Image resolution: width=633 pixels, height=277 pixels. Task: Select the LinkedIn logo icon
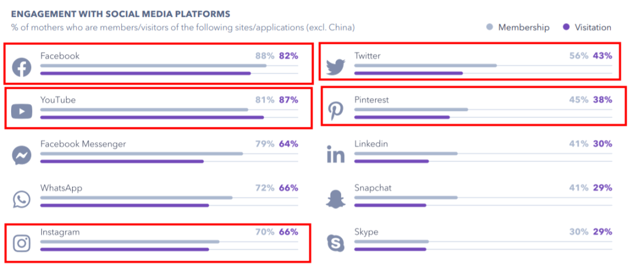(x=336, y=155)
